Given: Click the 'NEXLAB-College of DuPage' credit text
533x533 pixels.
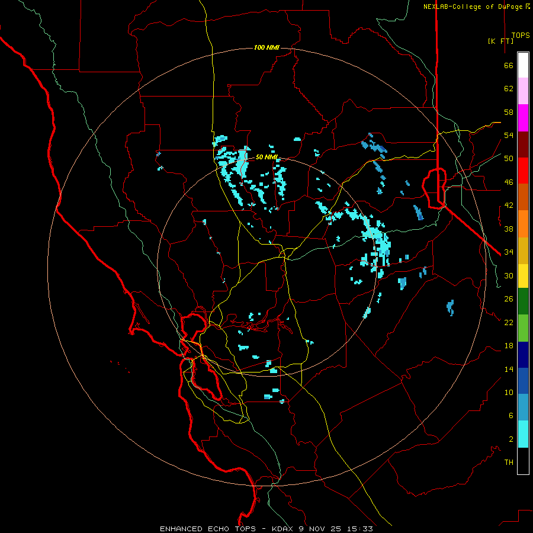Looking at the screenshot, I should [474, 7].
